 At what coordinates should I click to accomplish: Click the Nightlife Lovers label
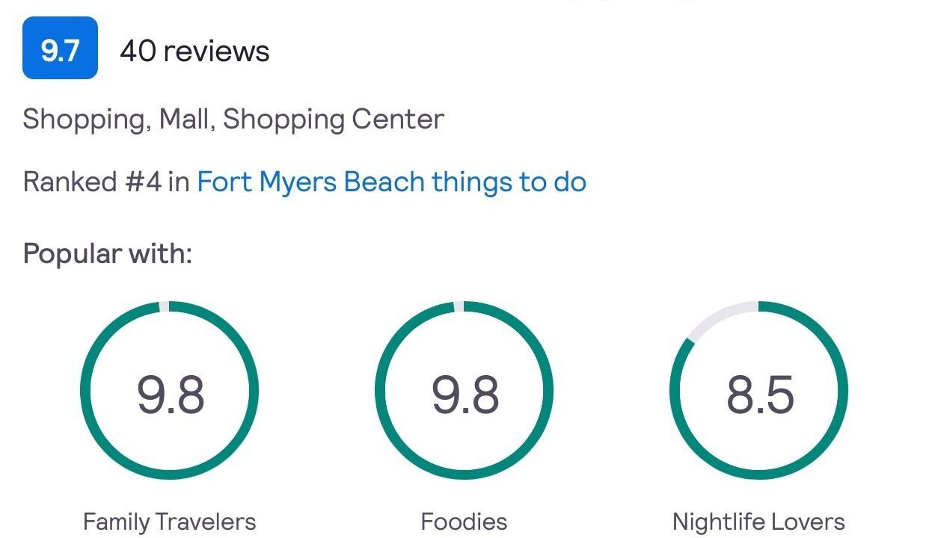coord(758,522)
